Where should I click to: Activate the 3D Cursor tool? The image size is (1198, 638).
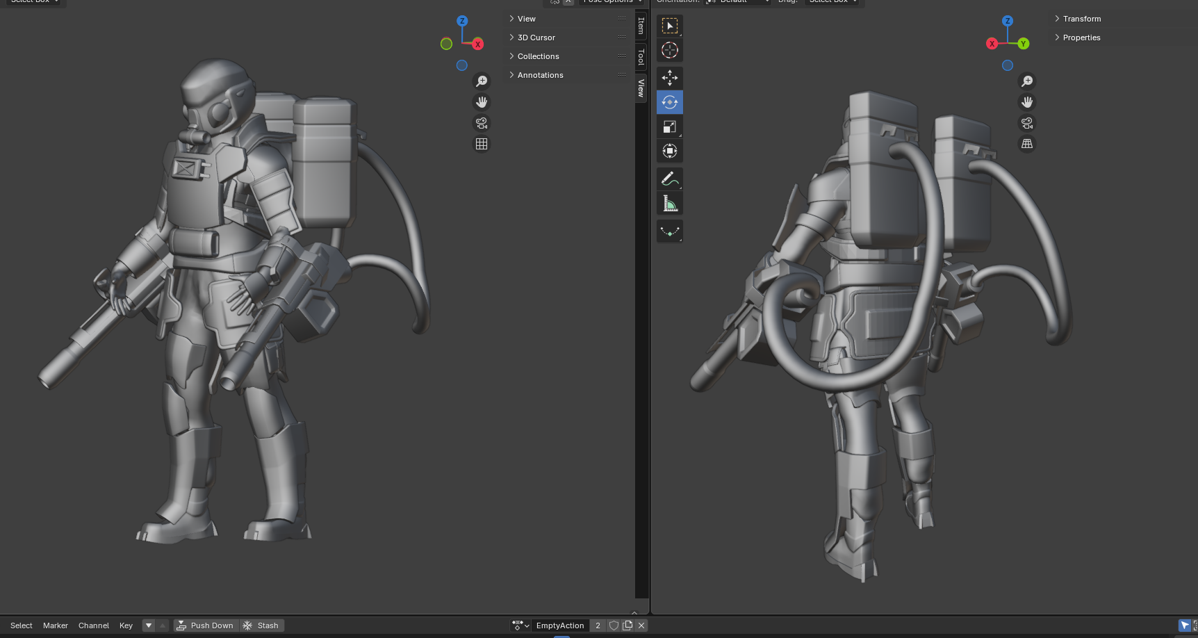(669, 50)
